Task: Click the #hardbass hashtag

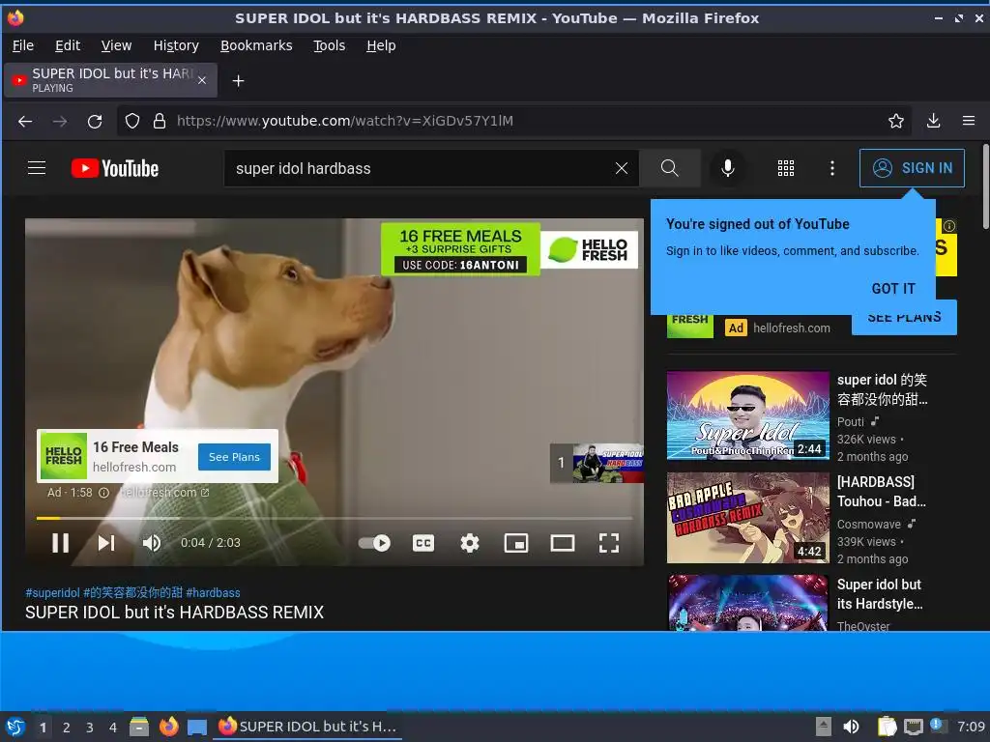Action: (213, 592)
